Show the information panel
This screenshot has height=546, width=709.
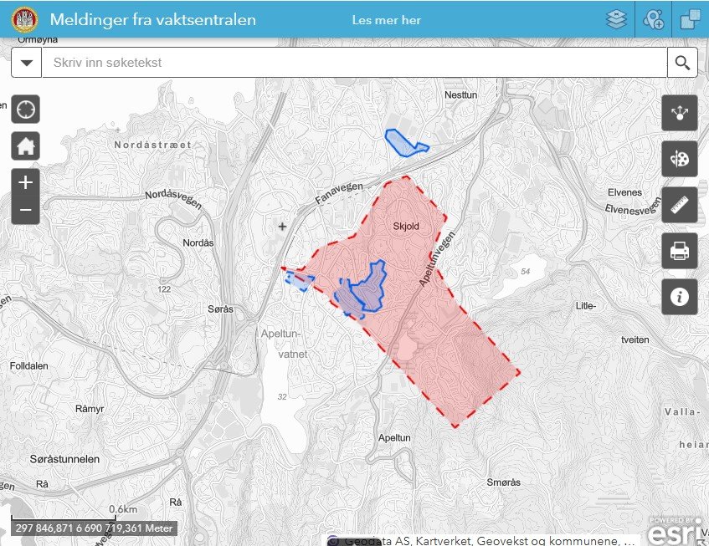coord(679,297)
